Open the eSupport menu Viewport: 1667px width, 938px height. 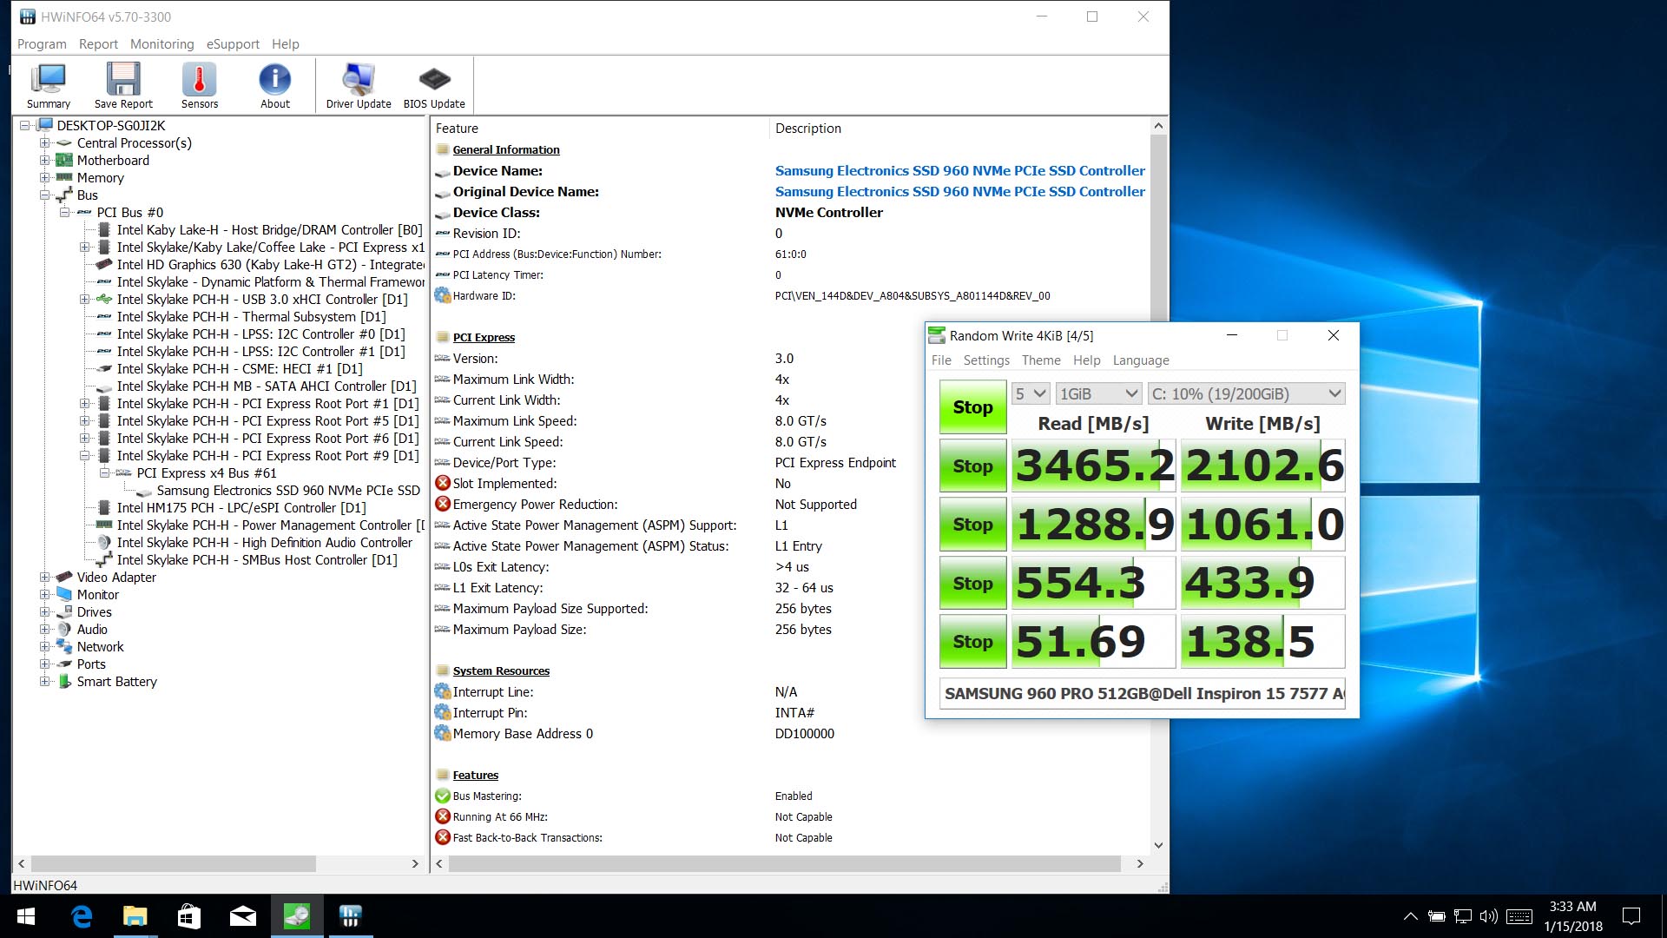233,44
